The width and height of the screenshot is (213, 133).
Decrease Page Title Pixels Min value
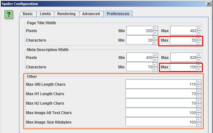(155, 33)
